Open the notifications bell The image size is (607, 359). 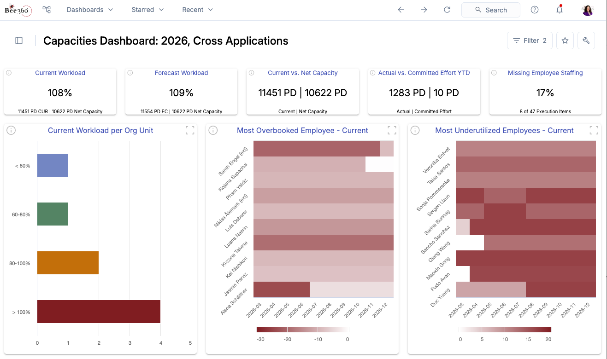click(560, 10)
